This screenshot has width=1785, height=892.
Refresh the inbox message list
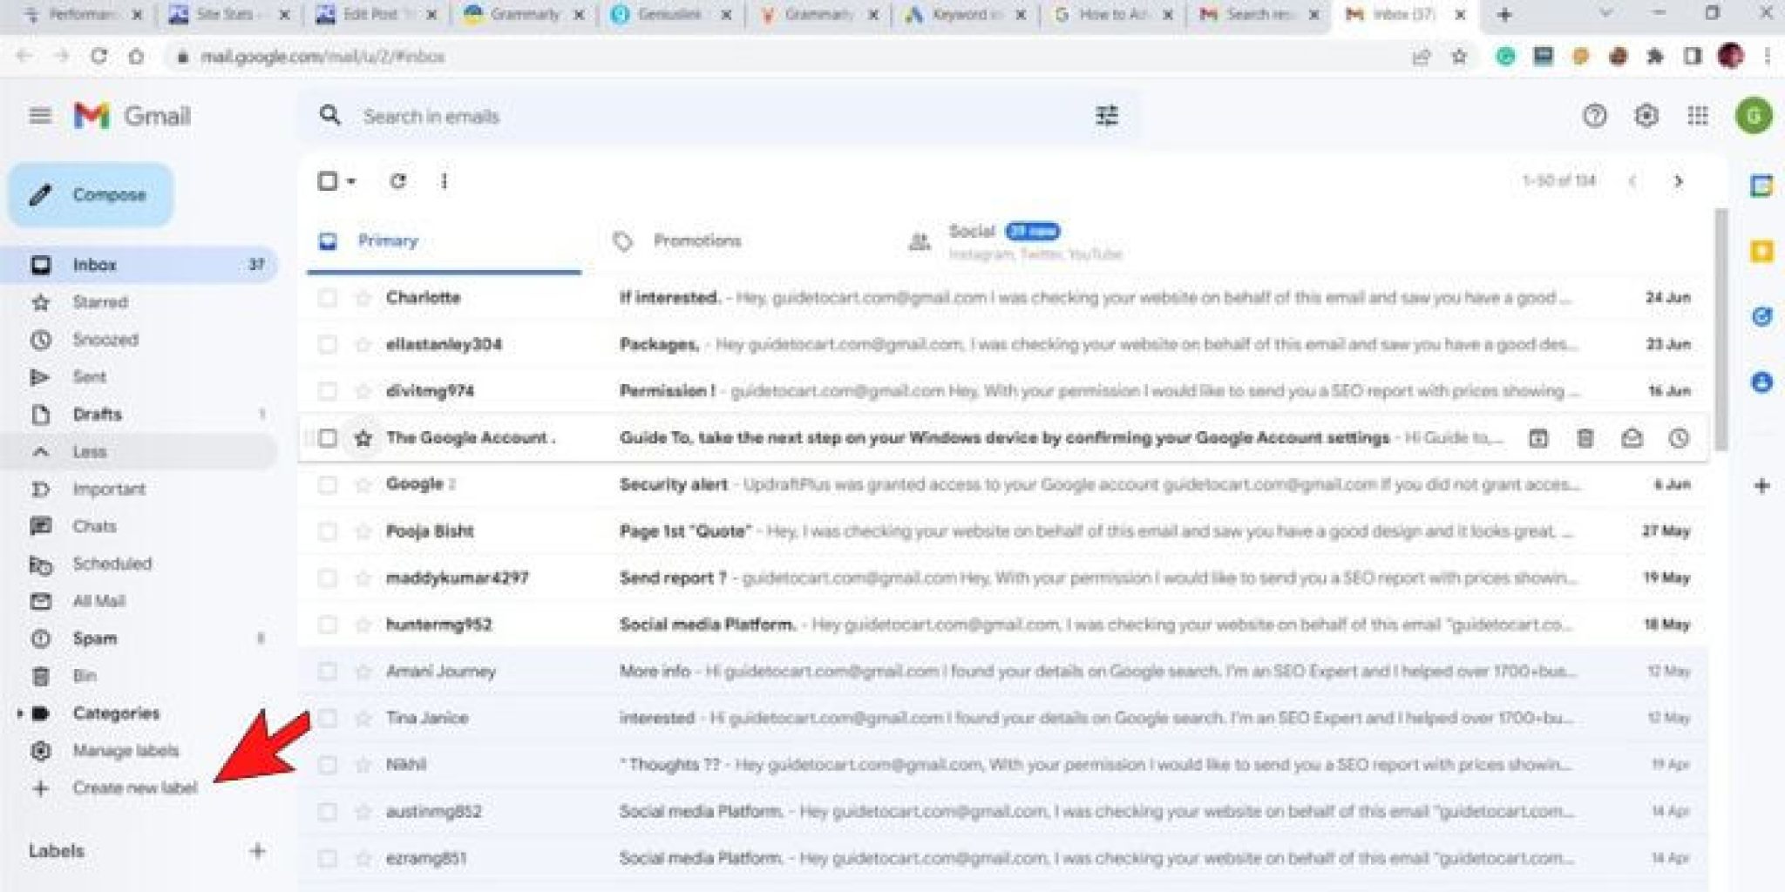398,181
